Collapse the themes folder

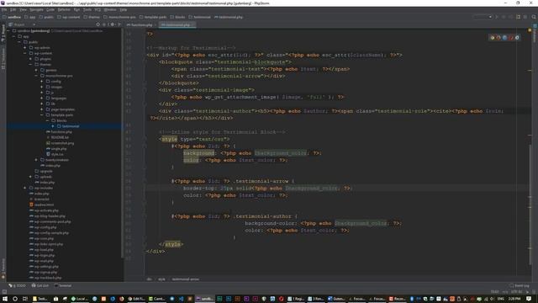30,65
